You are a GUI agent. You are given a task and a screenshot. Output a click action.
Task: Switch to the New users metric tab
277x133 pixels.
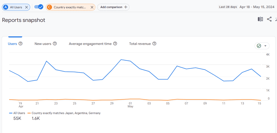tap(43, 44)
